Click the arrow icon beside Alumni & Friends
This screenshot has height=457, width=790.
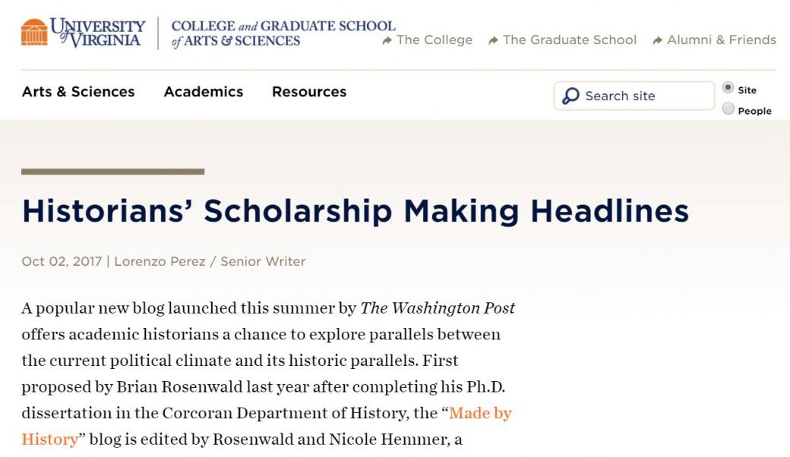click(658, 40)
